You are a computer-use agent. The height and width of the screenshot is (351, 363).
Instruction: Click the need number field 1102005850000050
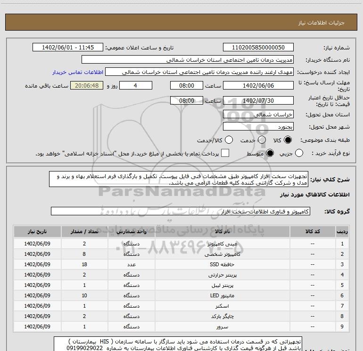coord(258,47)
